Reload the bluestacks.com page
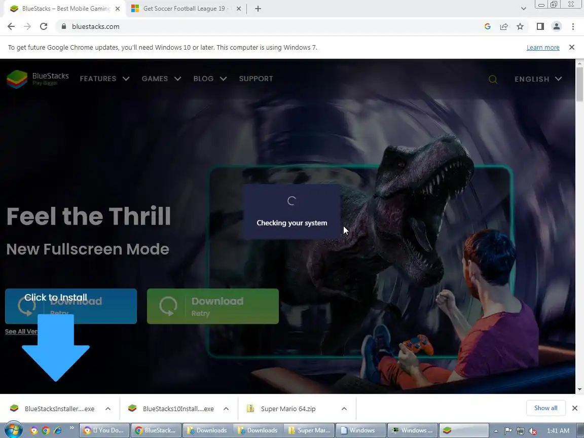584x438 pixels. tap(44, 26)
